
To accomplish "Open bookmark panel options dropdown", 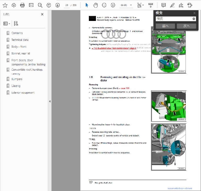I will 7,24.
